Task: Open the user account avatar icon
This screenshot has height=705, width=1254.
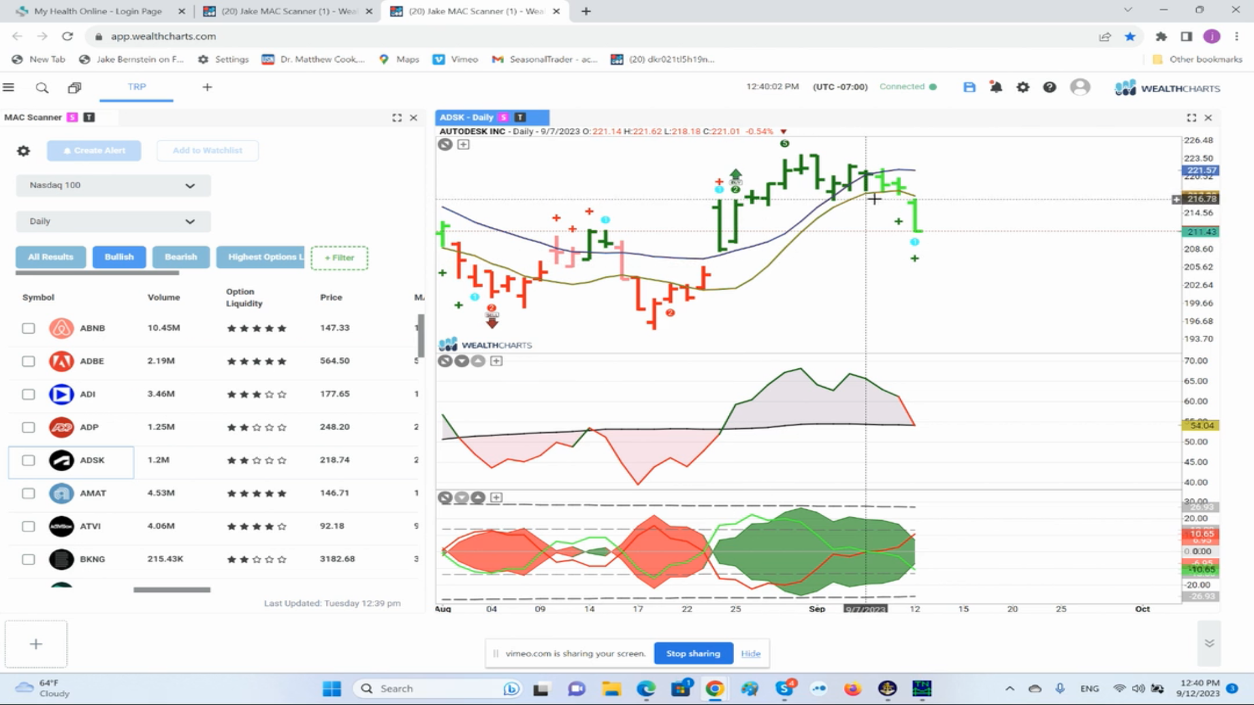Action: (1080, 87)
